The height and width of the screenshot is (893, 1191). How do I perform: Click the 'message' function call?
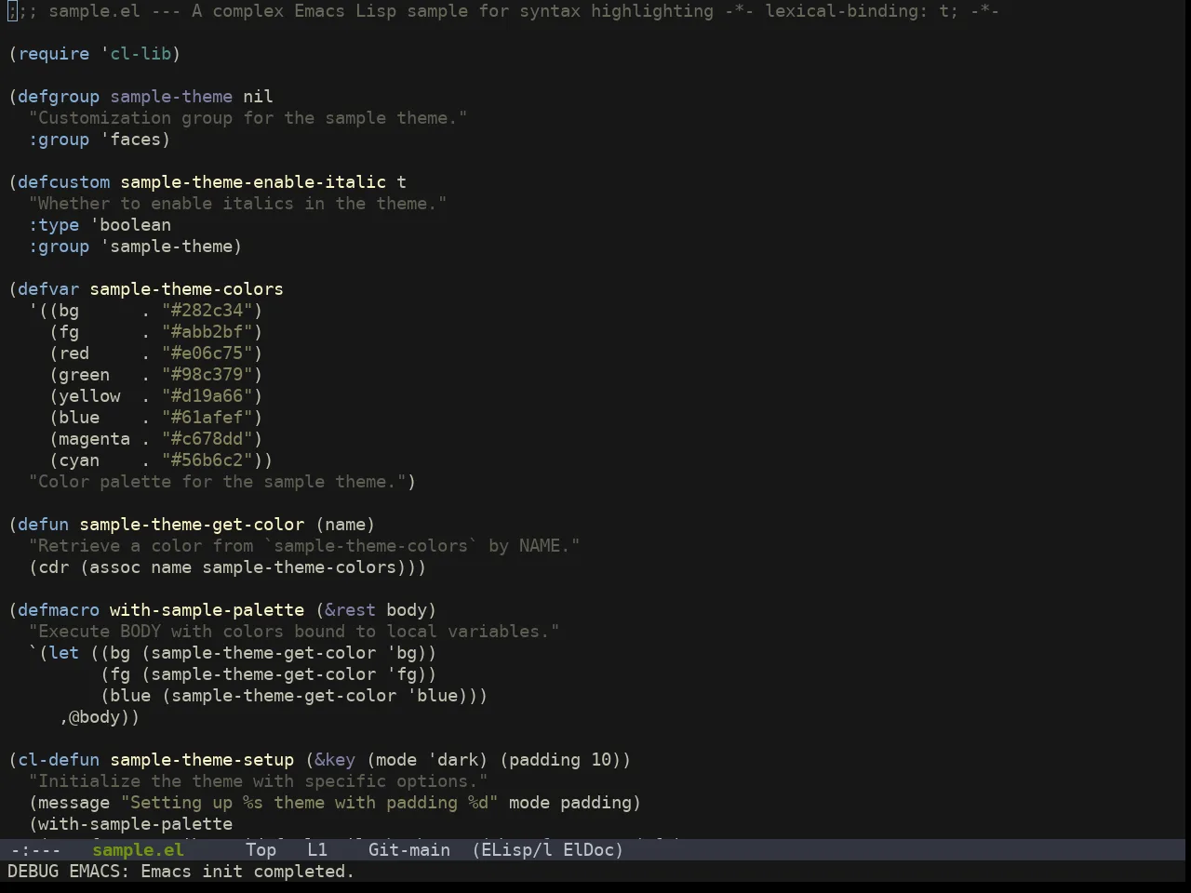74,803
